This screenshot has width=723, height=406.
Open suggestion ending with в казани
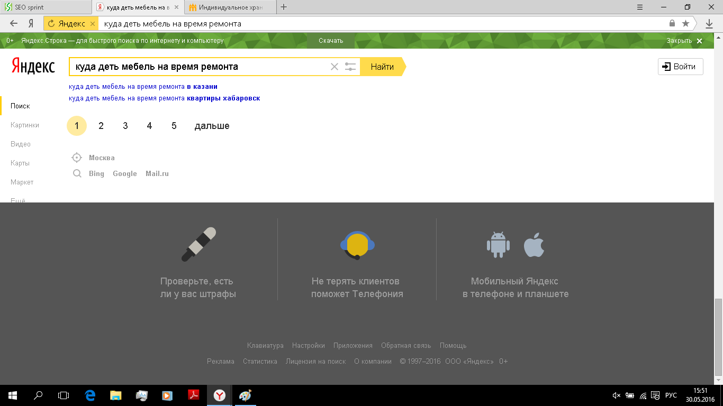[x=143, y=87]
